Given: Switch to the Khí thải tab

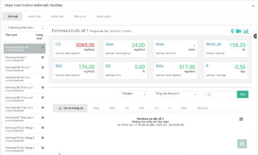Looking at the screenshot, I should point(13,16).
